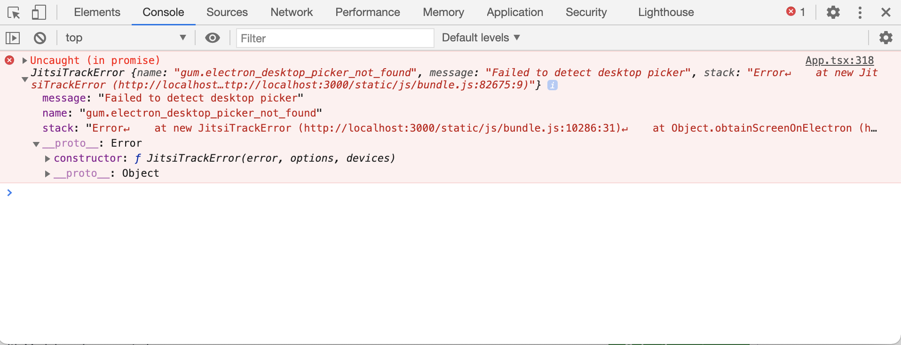This screenshot has height=345, width=901.
Task: Select the inspect element tool
Action: [x=14, y=13]
